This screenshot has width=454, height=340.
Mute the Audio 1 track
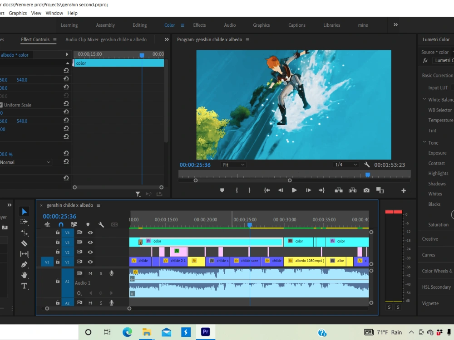[90, 273]
